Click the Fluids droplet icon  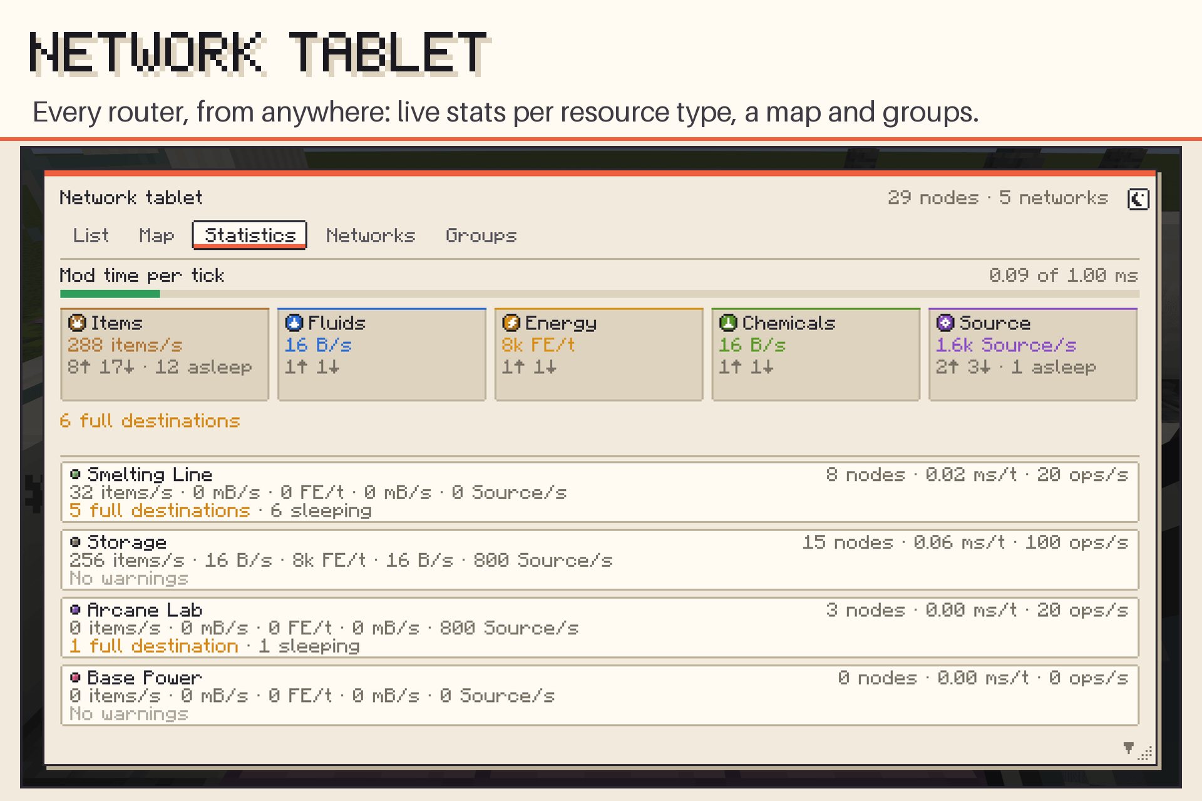294,323
